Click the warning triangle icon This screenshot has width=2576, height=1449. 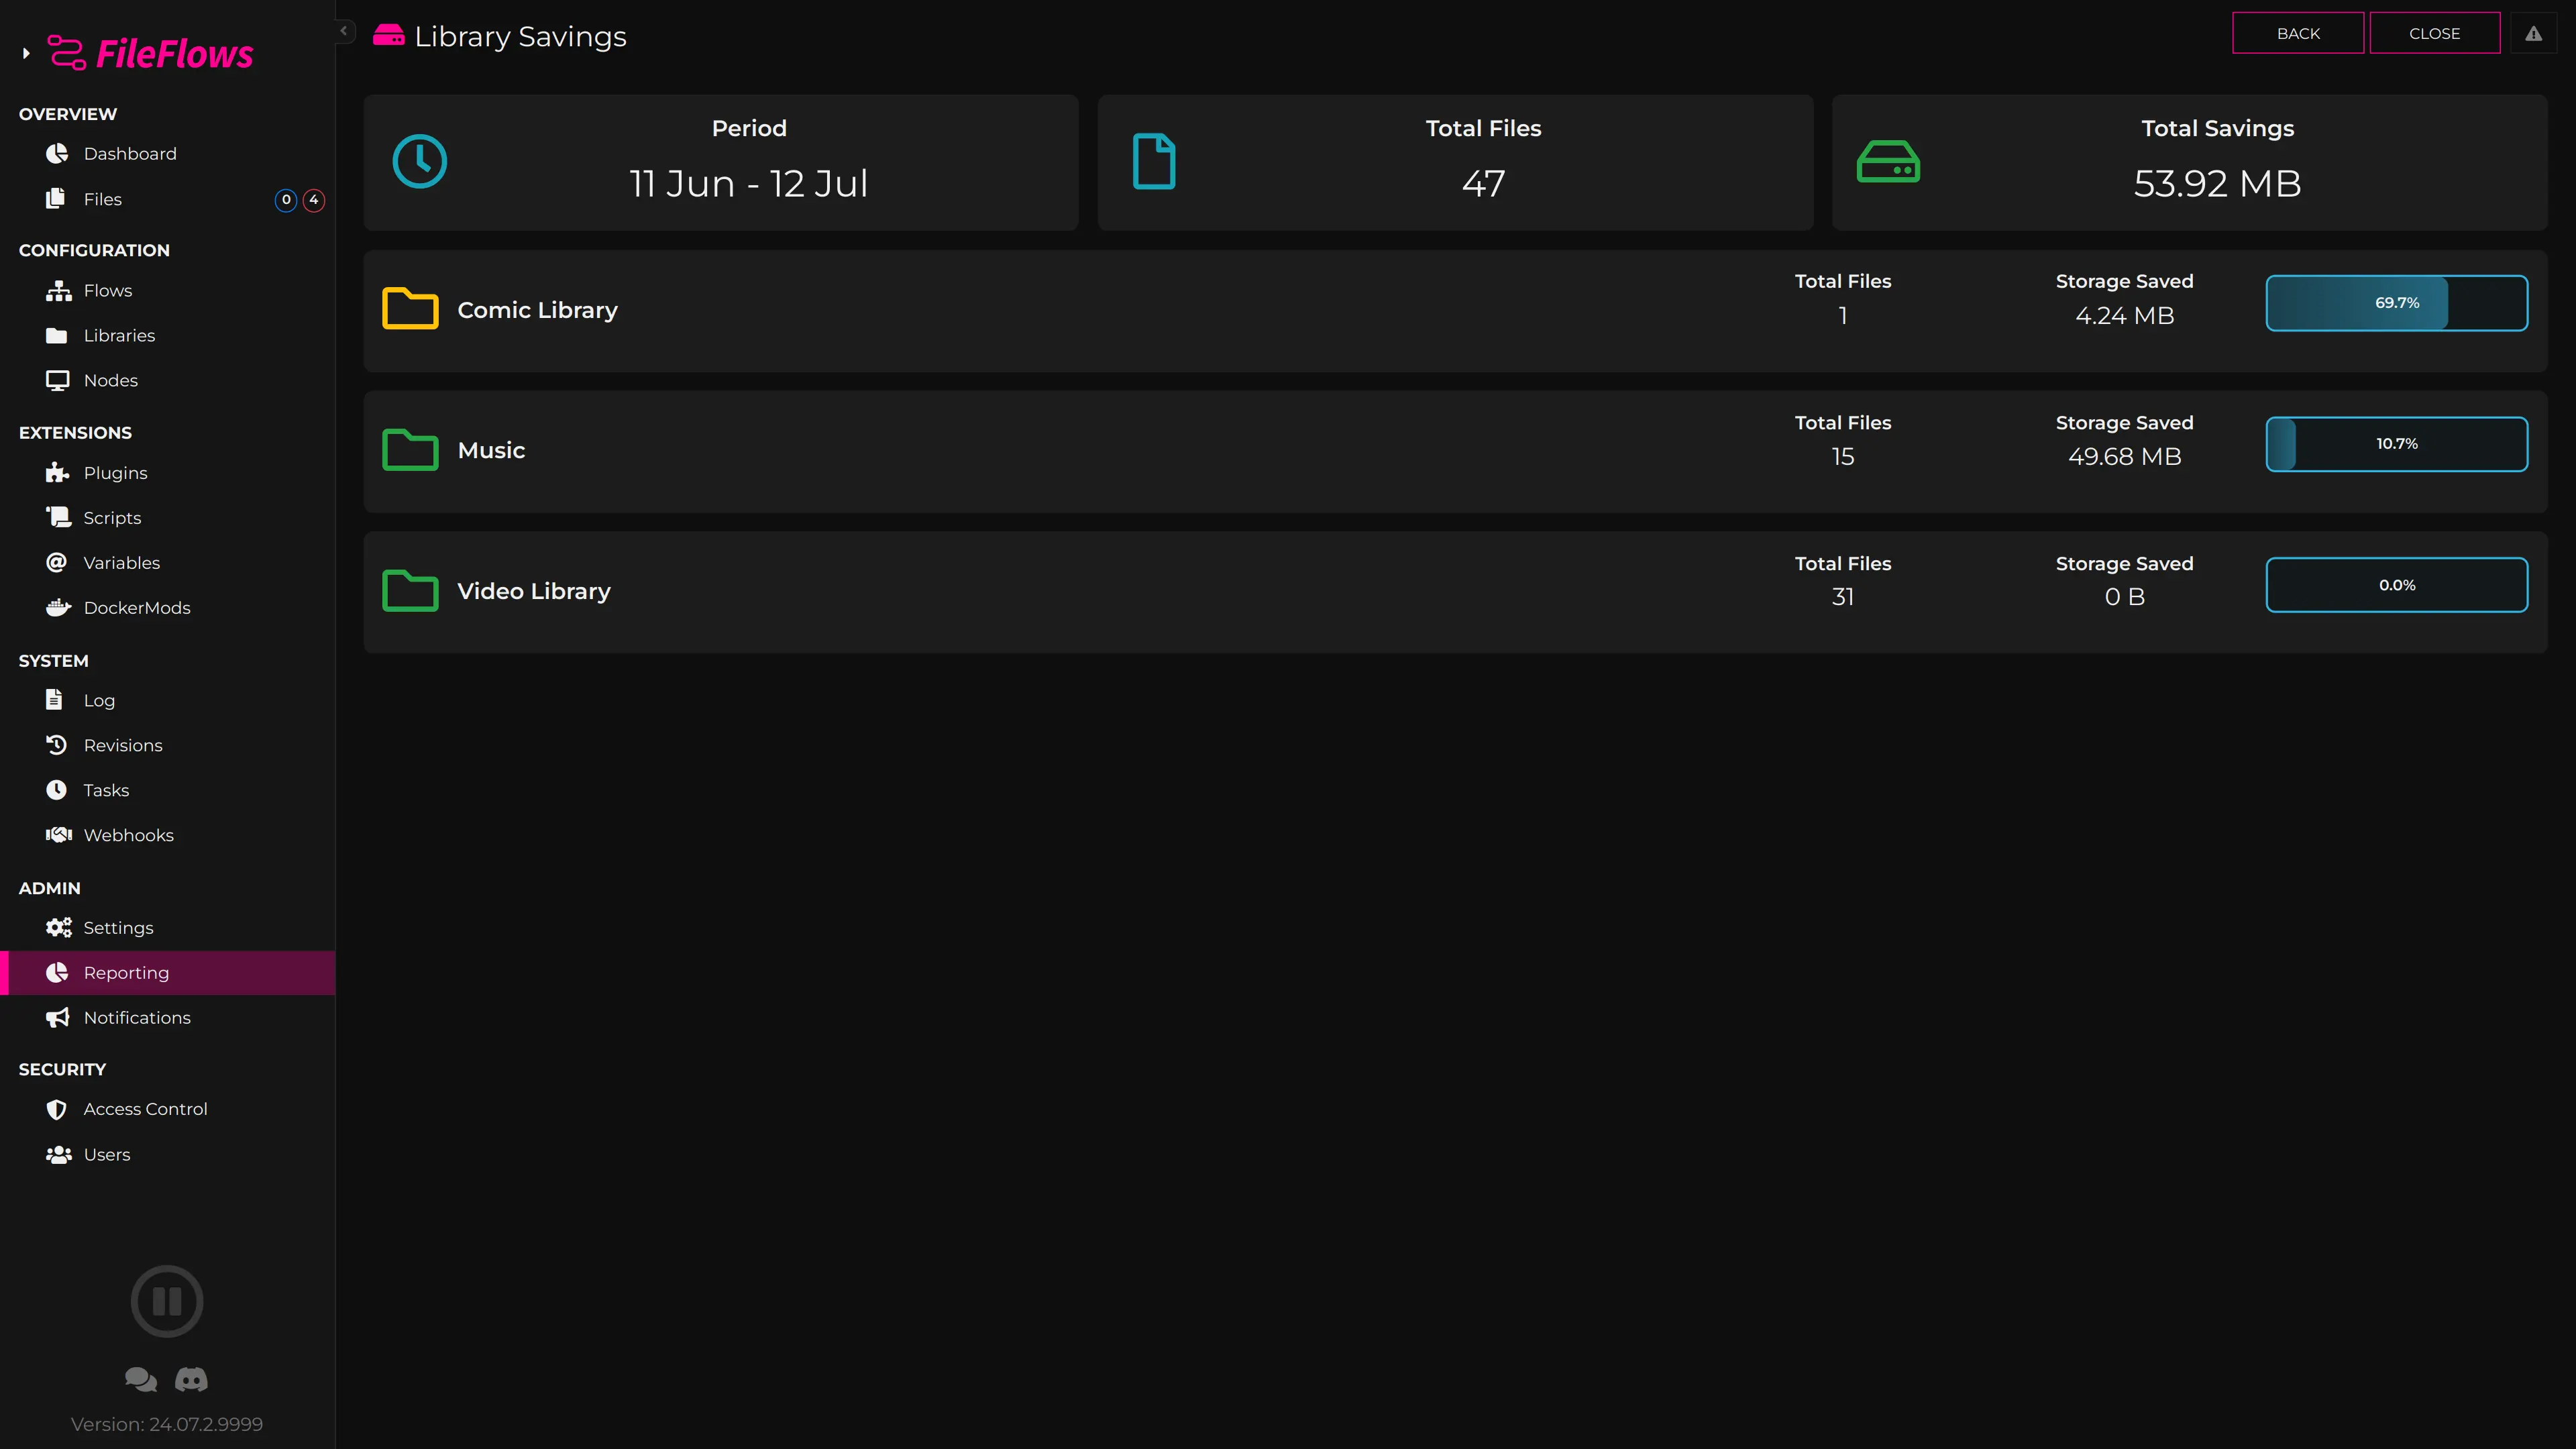[x=2533, y=33]
